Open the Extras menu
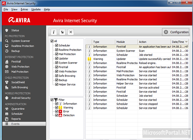The height and width of the screenshot is (140, 193). click(24, 9)
